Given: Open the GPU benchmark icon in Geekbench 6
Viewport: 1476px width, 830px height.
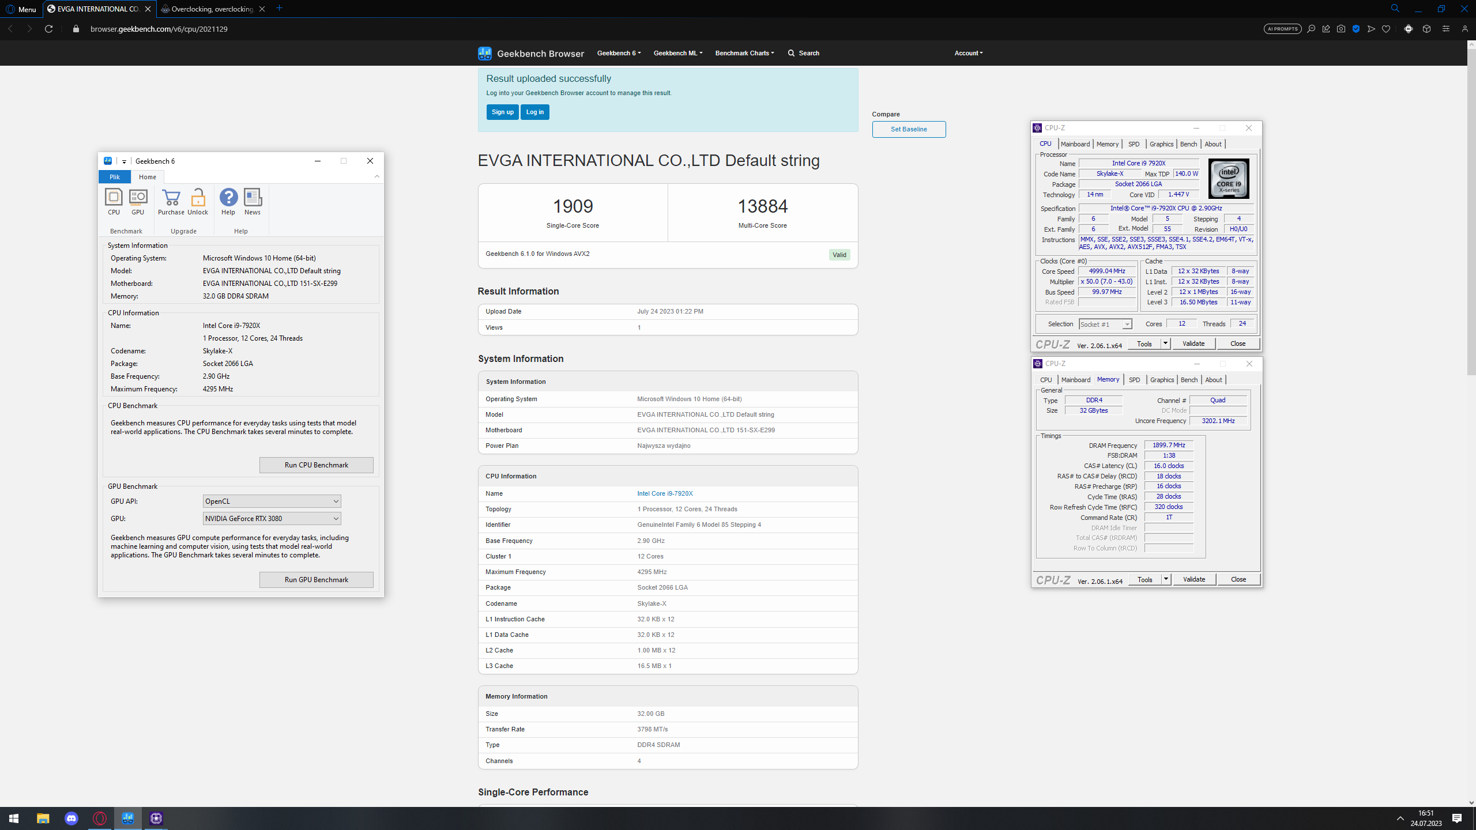Looking at the screenshot, I should (x=138, y=202).
